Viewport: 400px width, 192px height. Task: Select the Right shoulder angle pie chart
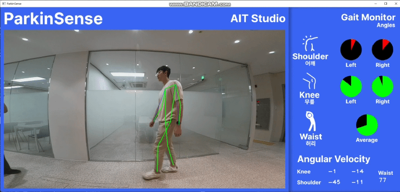point(382,50)
